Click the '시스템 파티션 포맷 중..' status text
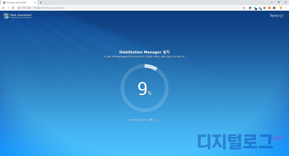The width and height of the screenshot is (289, 156). click(x=143, y=120)
